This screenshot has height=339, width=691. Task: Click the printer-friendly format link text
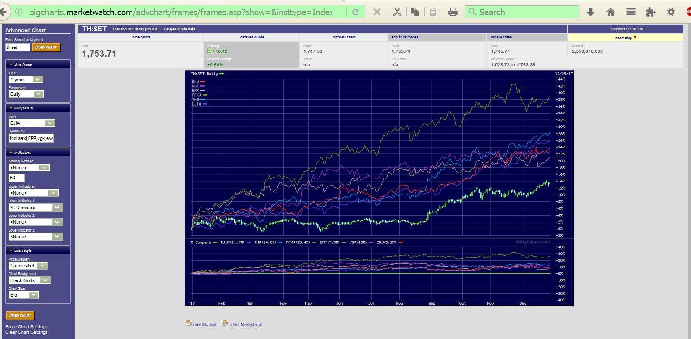point(246,325)
